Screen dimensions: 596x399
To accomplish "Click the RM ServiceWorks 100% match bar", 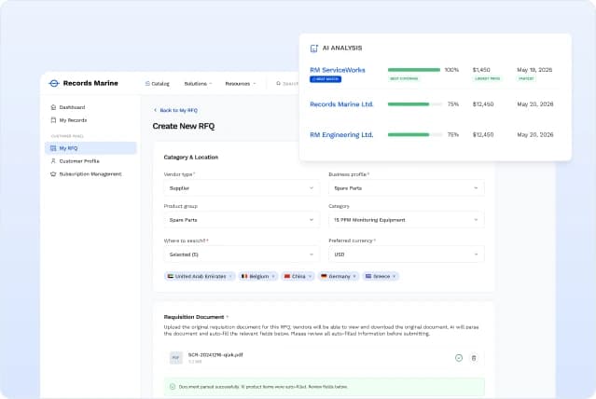I will pos(414,70).
